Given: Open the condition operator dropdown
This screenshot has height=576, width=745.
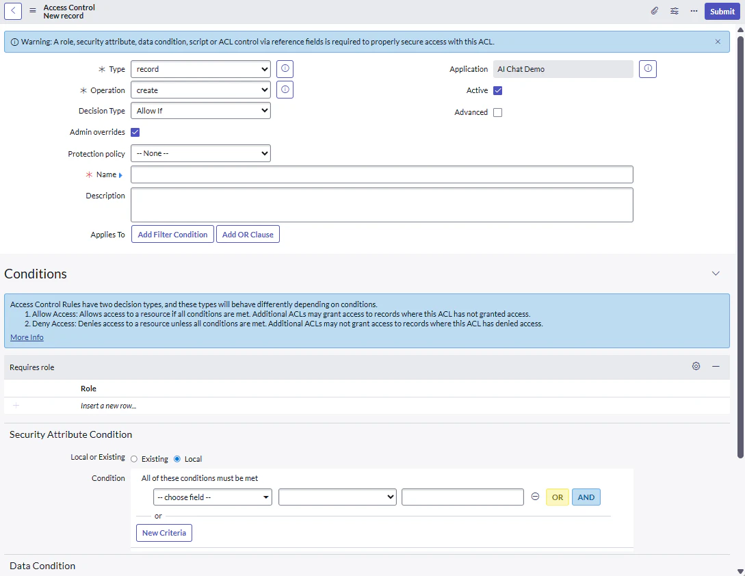Looking at the screenshot, I should pyautogui.click(x=337, y=497).
